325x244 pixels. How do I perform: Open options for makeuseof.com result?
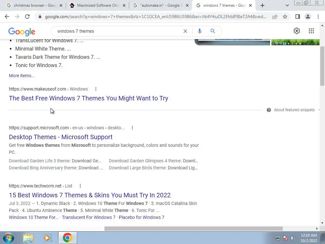click(x=96, y=89)
